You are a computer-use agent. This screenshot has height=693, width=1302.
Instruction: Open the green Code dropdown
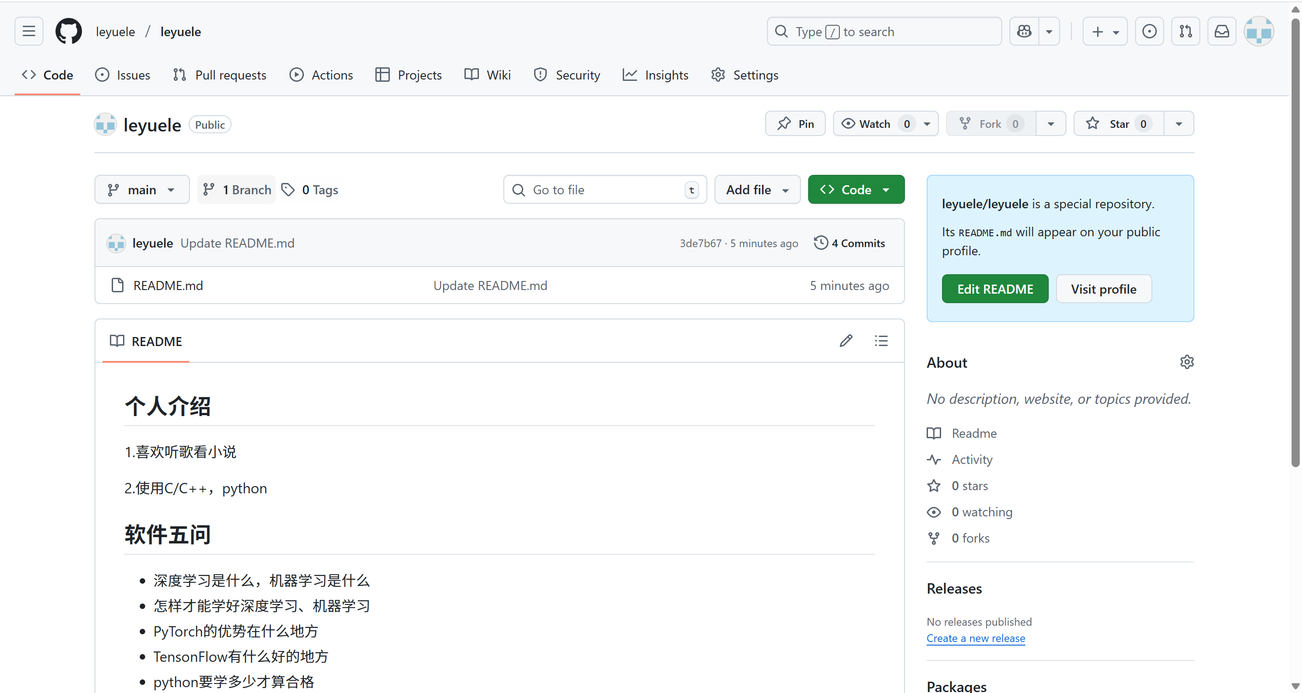856,190
